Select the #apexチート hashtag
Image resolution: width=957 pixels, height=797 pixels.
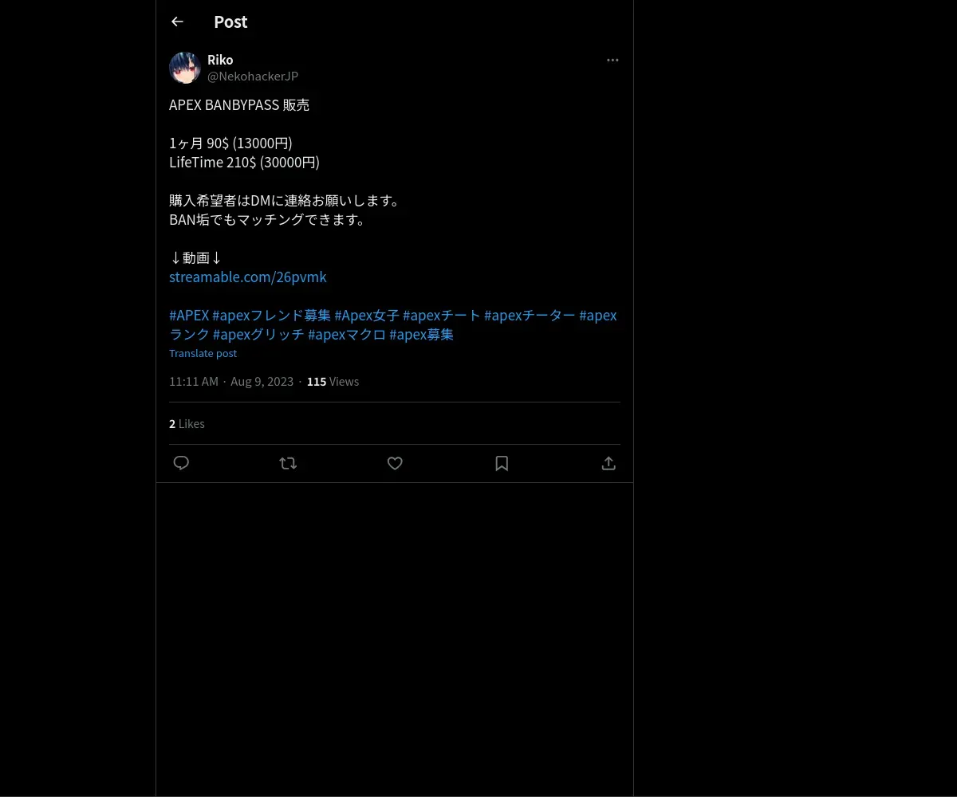pyautogui.click(x=442, y=315)
